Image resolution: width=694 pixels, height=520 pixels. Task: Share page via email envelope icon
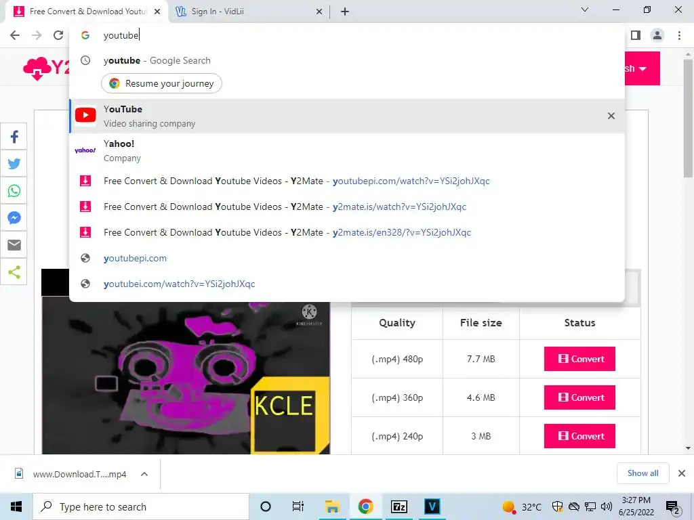coord(14,244)
